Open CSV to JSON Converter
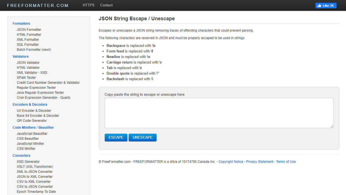 35,187
